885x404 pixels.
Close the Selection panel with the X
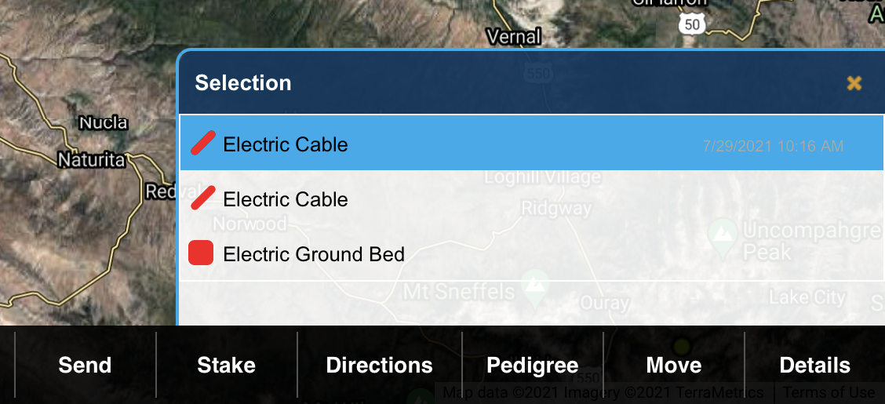coord(854,83)
